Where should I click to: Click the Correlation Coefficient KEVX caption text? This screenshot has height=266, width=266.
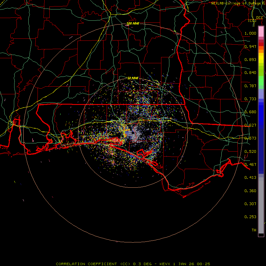click(x=133, y=264)
